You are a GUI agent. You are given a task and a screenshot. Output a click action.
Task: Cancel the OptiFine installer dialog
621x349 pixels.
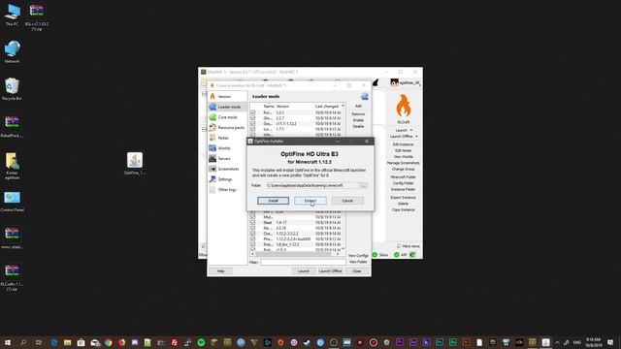pos(347,201)
